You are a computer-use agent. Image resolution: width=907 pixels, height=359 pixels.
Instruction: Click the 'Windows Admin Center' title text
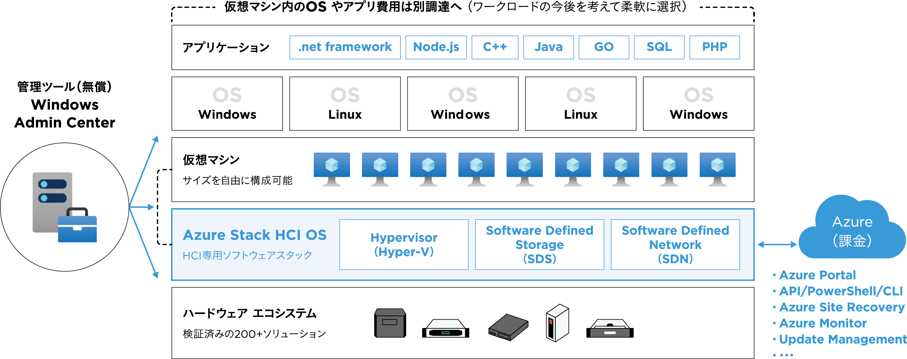(65, 114)
